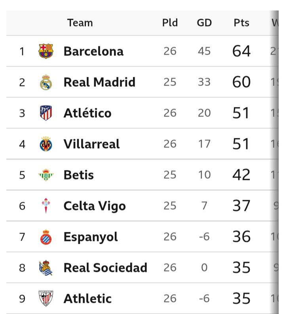Open the Barcelona team link
Viewport: 285px width, 314px height.
[93, 51]
